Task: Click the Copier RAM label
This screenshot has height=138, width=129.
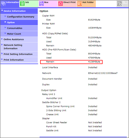Action: [x=48, y=16]
